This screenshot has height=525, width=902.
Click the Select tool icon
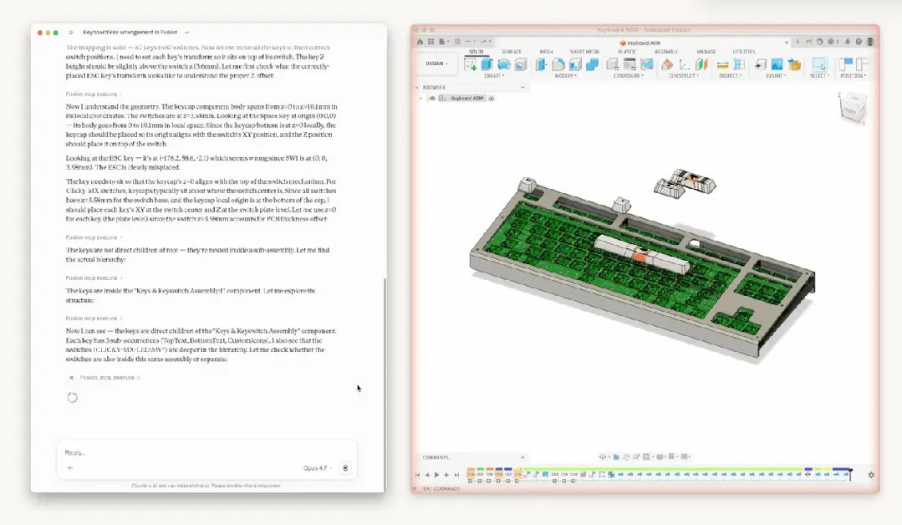(x=819, y=64)
